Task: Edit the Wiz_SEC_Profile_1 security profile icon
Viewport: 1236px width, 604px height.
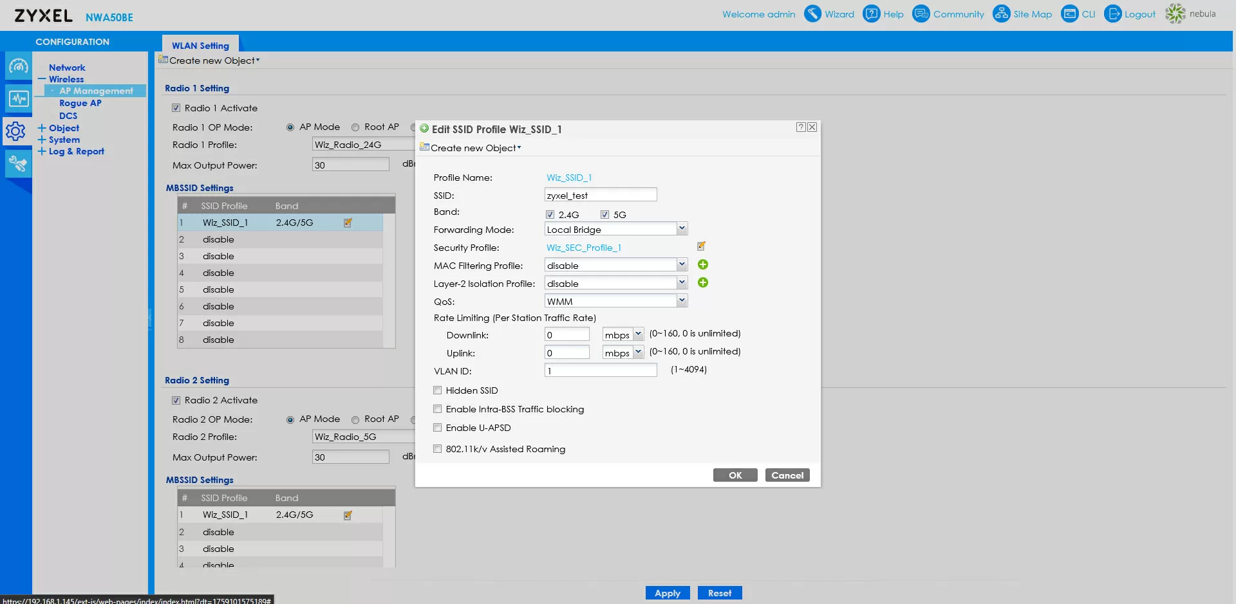Action: 701,246
